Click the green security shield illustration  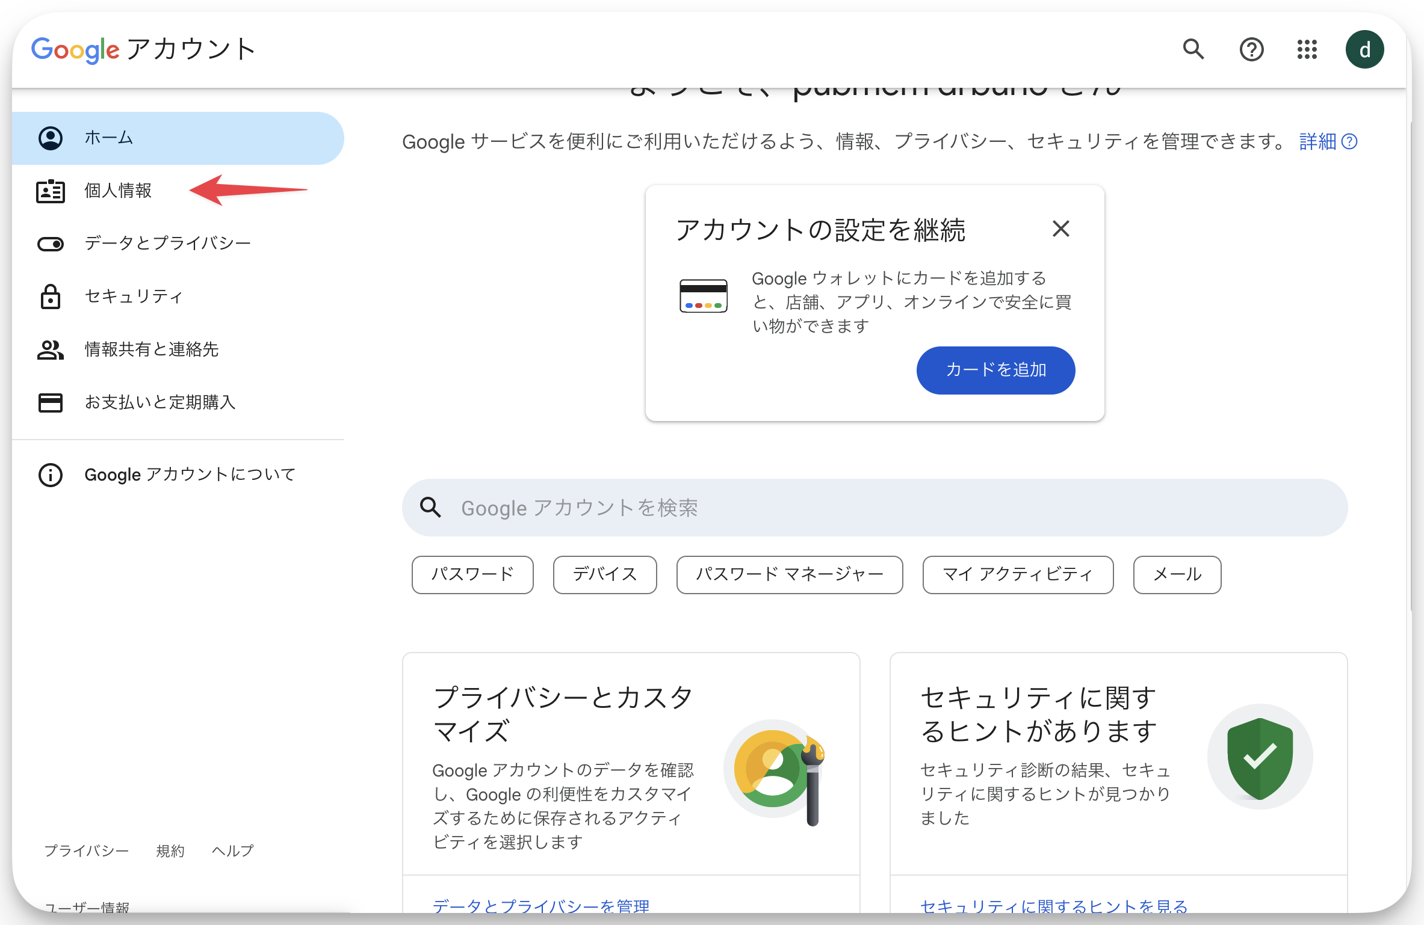click(x=1260, y=758)
